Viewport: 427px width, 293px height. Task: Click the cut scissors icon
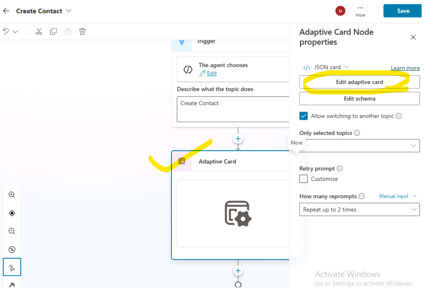[x=39, y=31]
